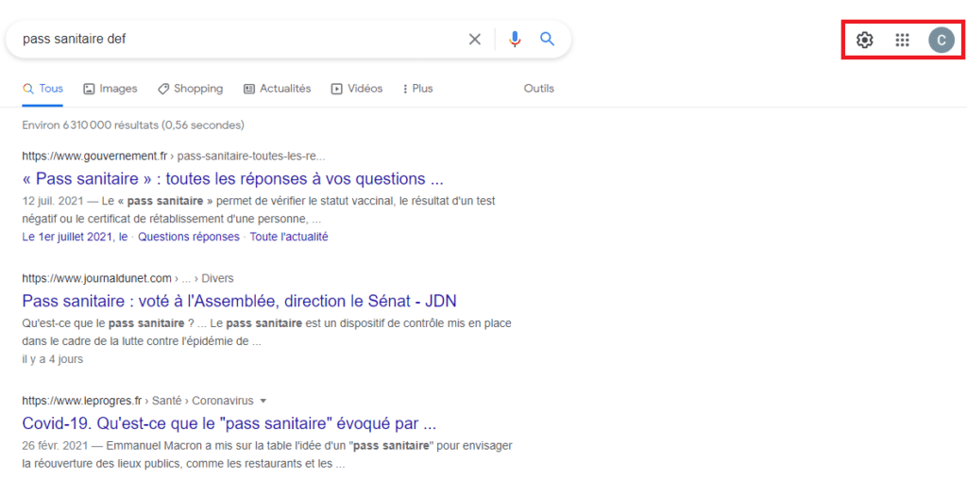Expand leprogres.fr URL dropdown arrow

tap(263, 401)
